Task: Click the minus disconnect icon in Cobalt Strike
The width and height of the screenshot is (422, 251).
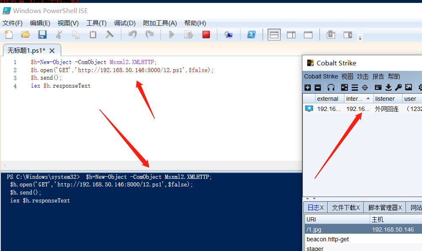Action: [x=318, y=87]
